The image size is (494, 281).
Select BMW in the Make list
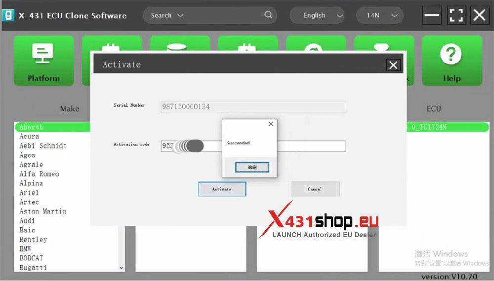pos(25,249)
